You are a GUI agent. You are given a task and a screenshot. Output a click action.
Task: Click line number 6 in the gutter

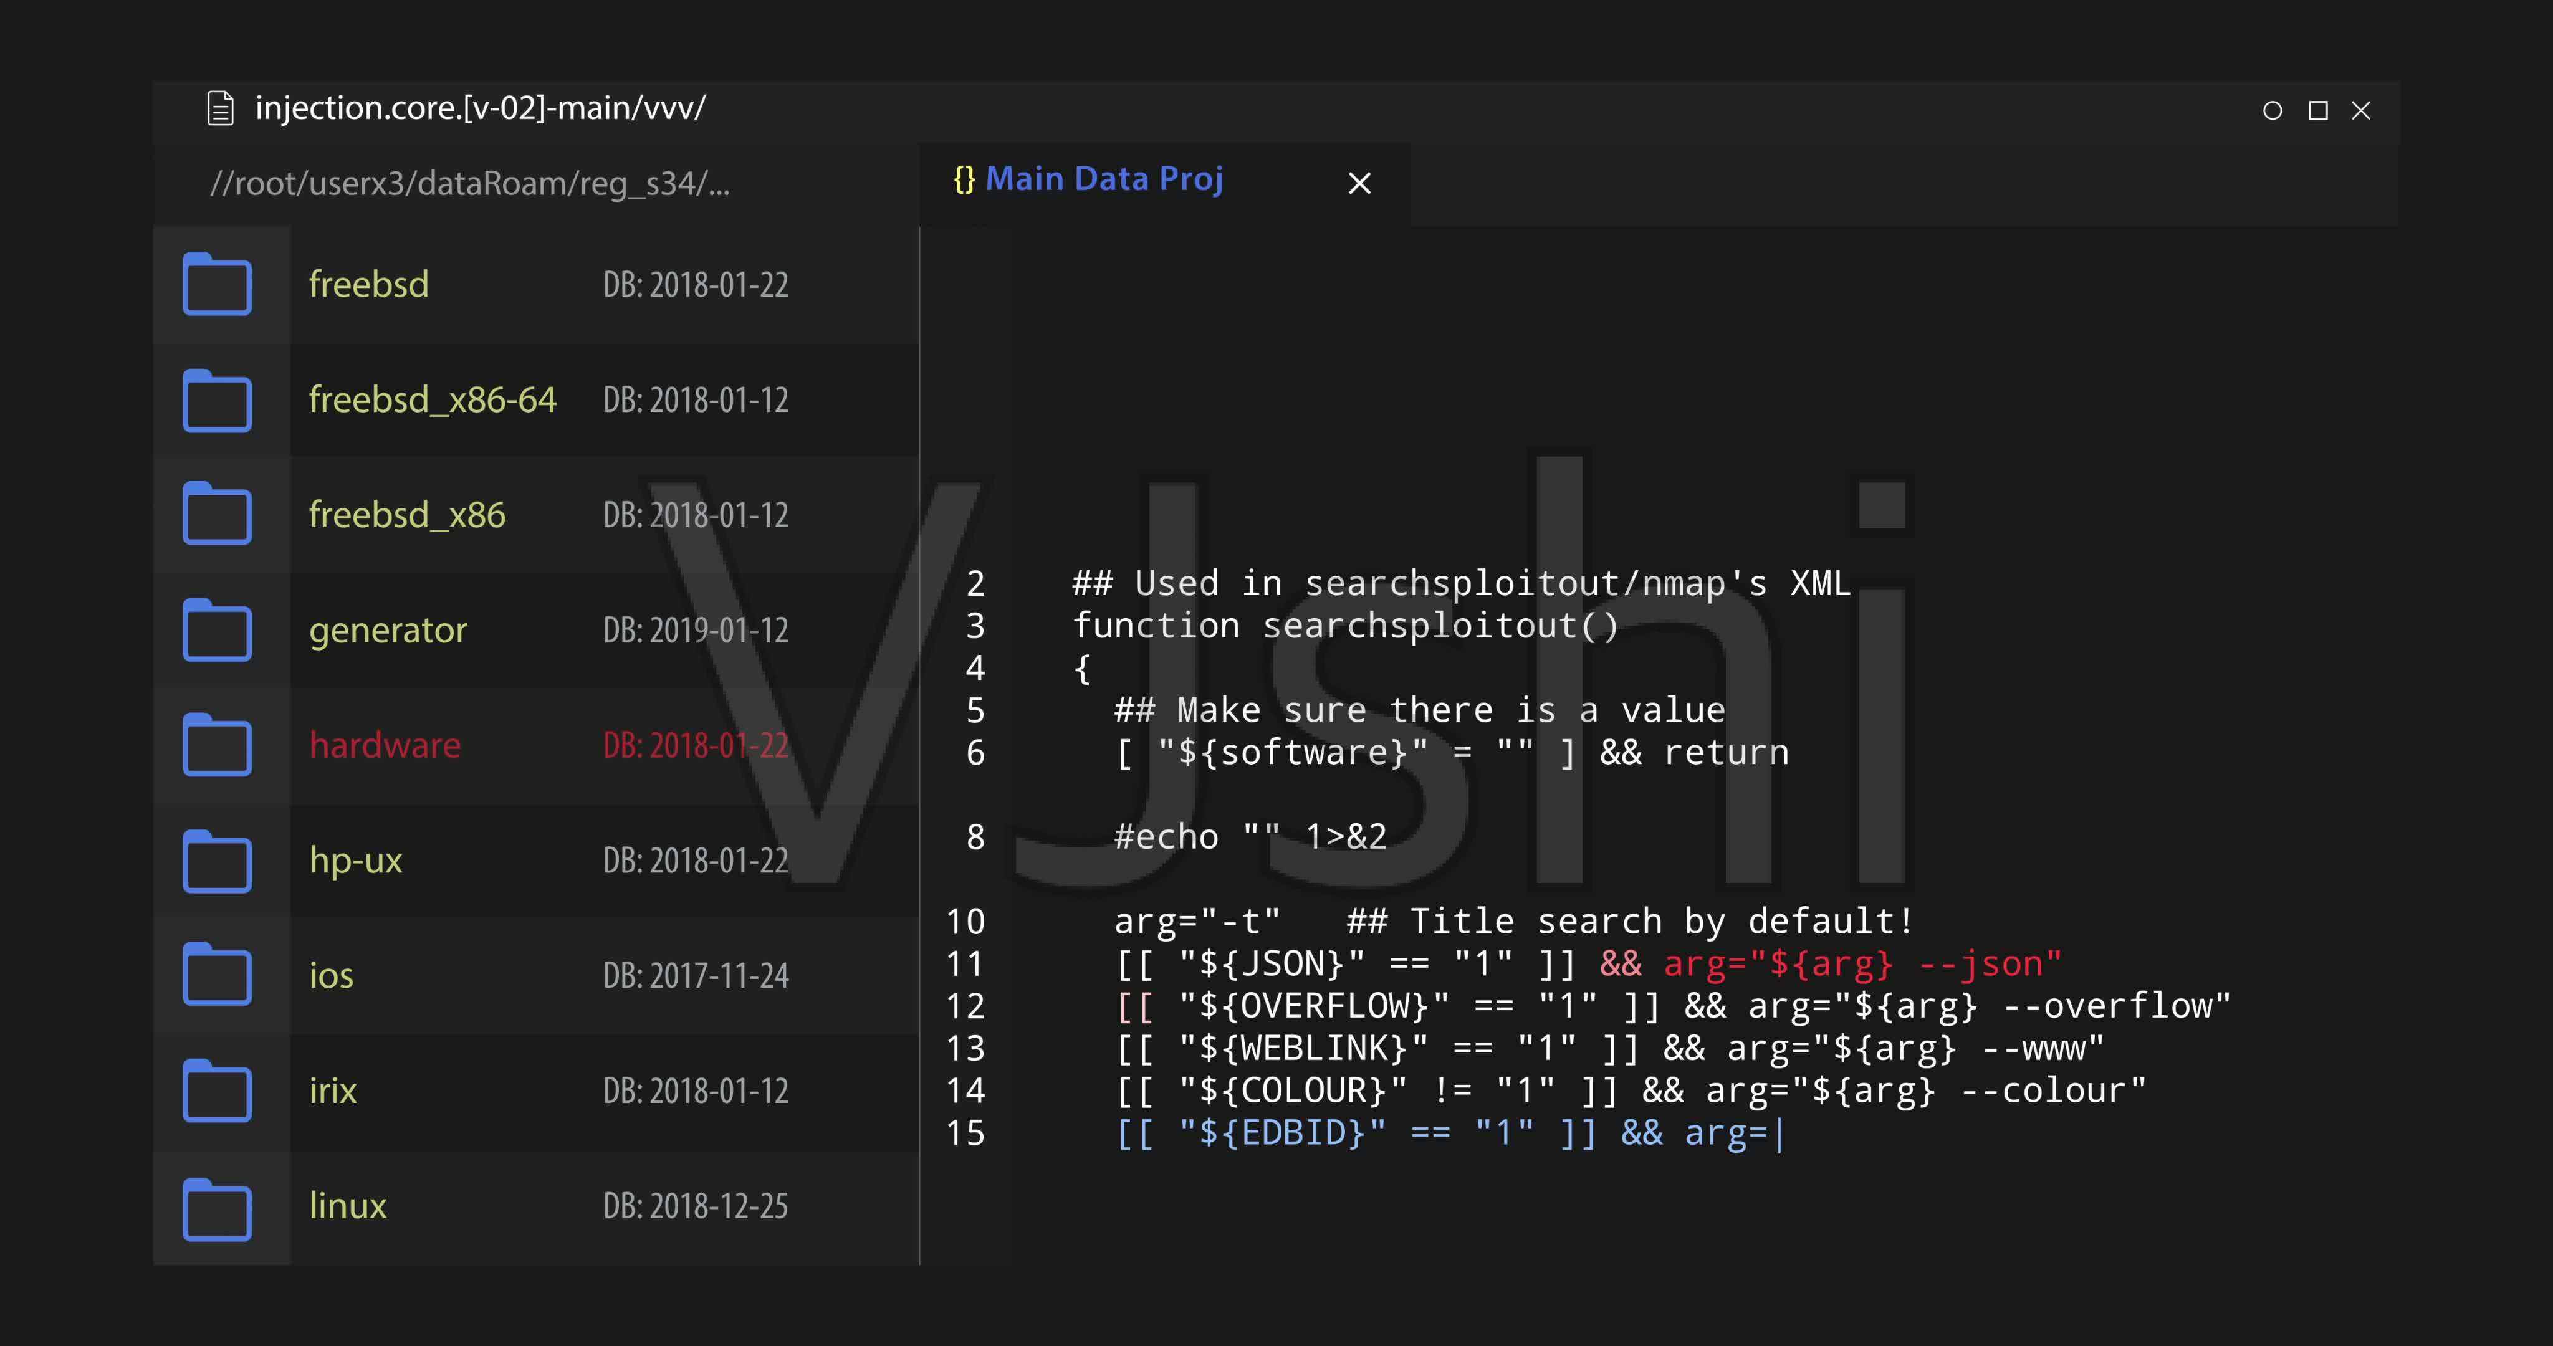click(975, 752)
